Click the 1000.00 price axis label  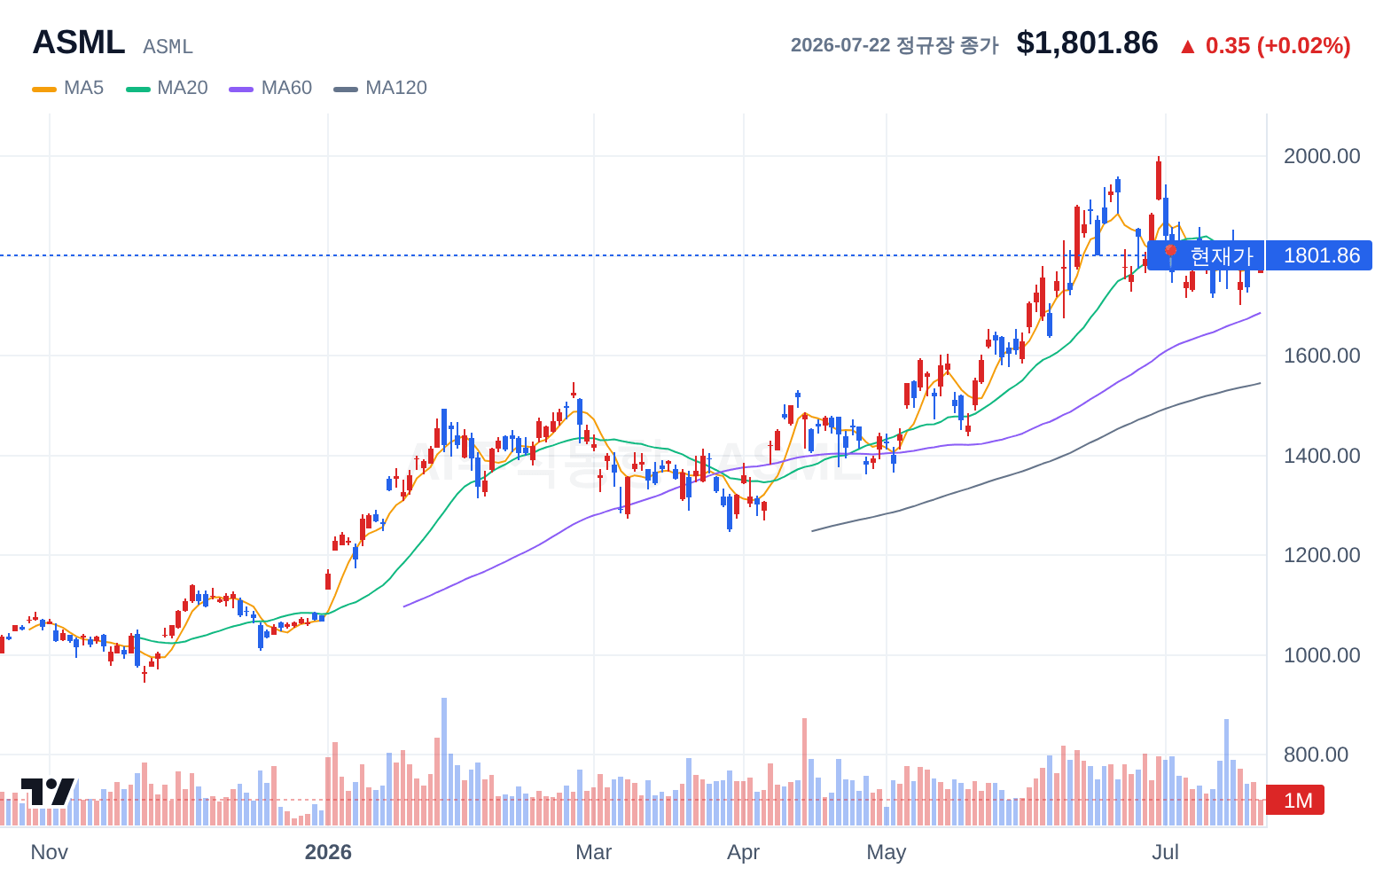[x=1321, y=655]
